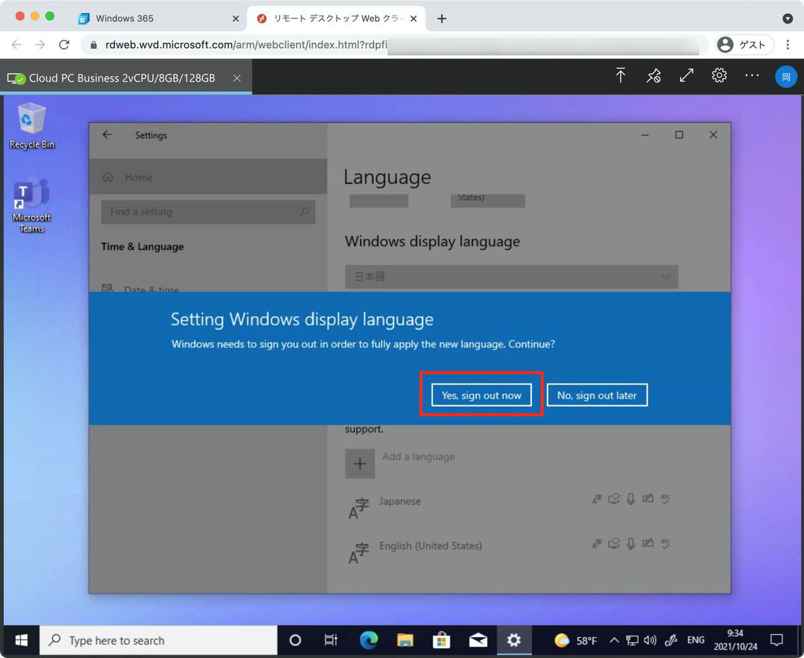Switch to リモート デスクトップ Web browser tab
The height and width of the screenshot is (658, 804).
pyautogui.click(x=337, y=19)
